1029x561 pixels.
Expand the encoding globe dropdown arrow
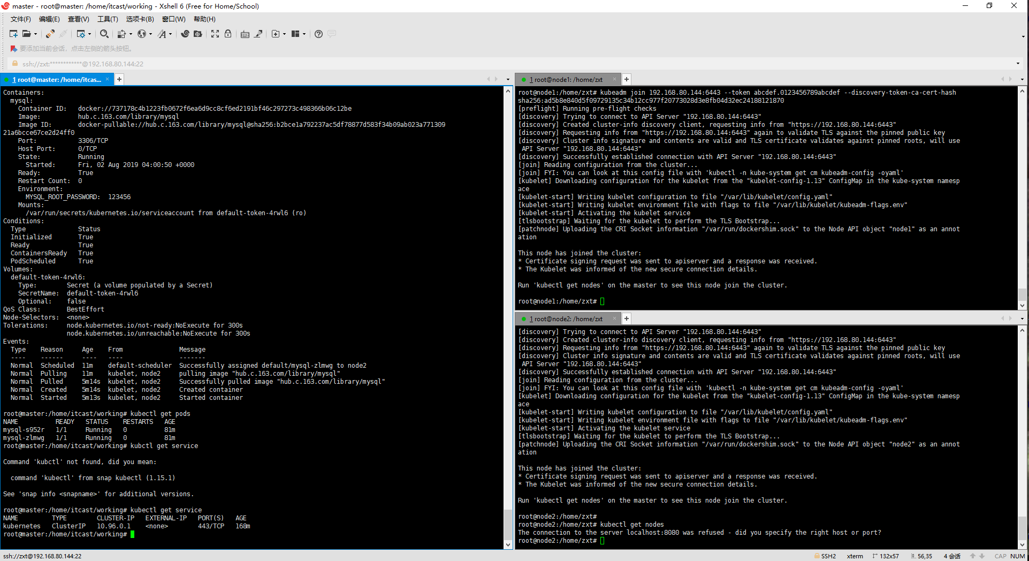[x=151, y=34]
